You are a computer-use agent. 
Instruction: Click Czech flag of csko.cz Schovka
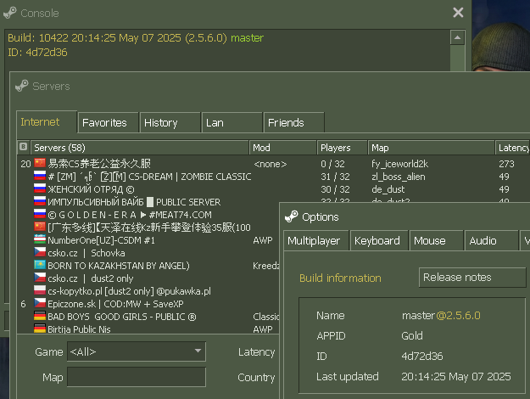pos(40,252)
